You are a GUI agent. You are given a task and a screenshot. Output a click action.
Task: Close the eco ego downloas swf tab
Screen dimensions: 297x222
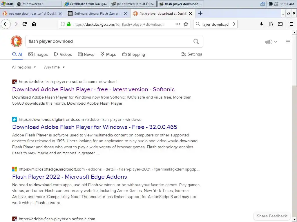pyautogui.click(x=60, y=14)
